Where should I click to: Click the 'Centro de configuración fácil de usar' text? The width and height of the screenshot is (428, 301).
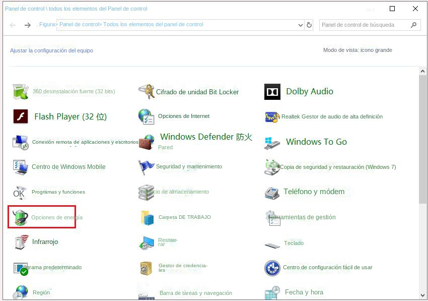tap(328, 267)
